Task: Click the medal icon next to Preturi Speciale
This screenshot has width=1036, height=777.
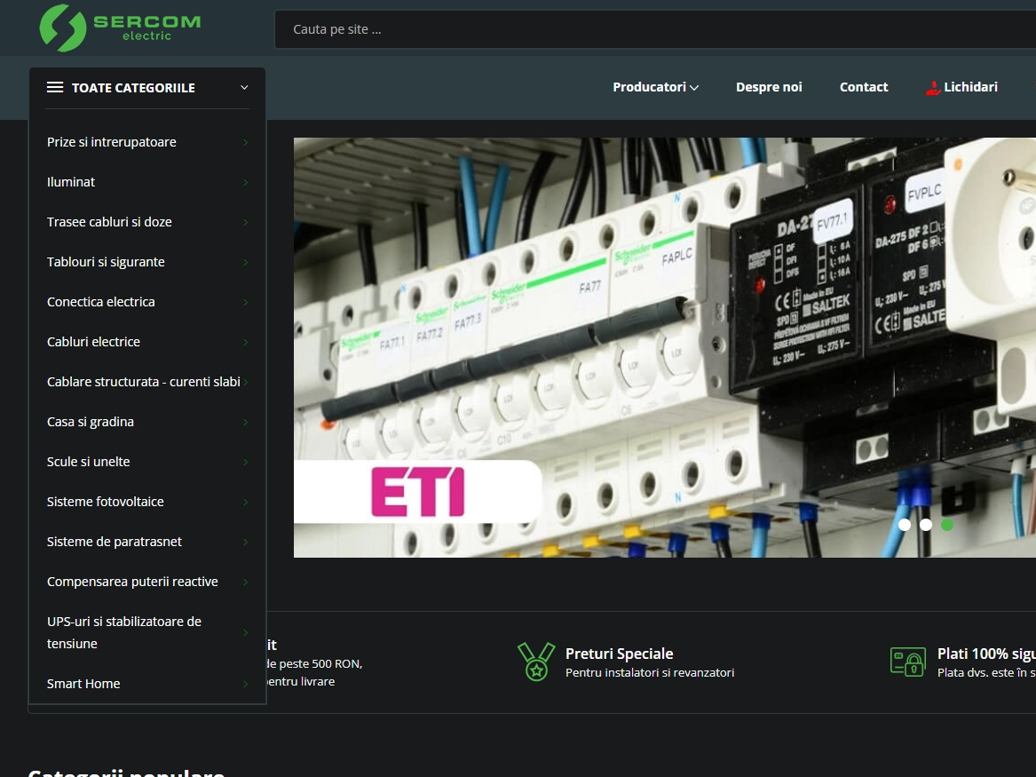Action: [534, 661]
